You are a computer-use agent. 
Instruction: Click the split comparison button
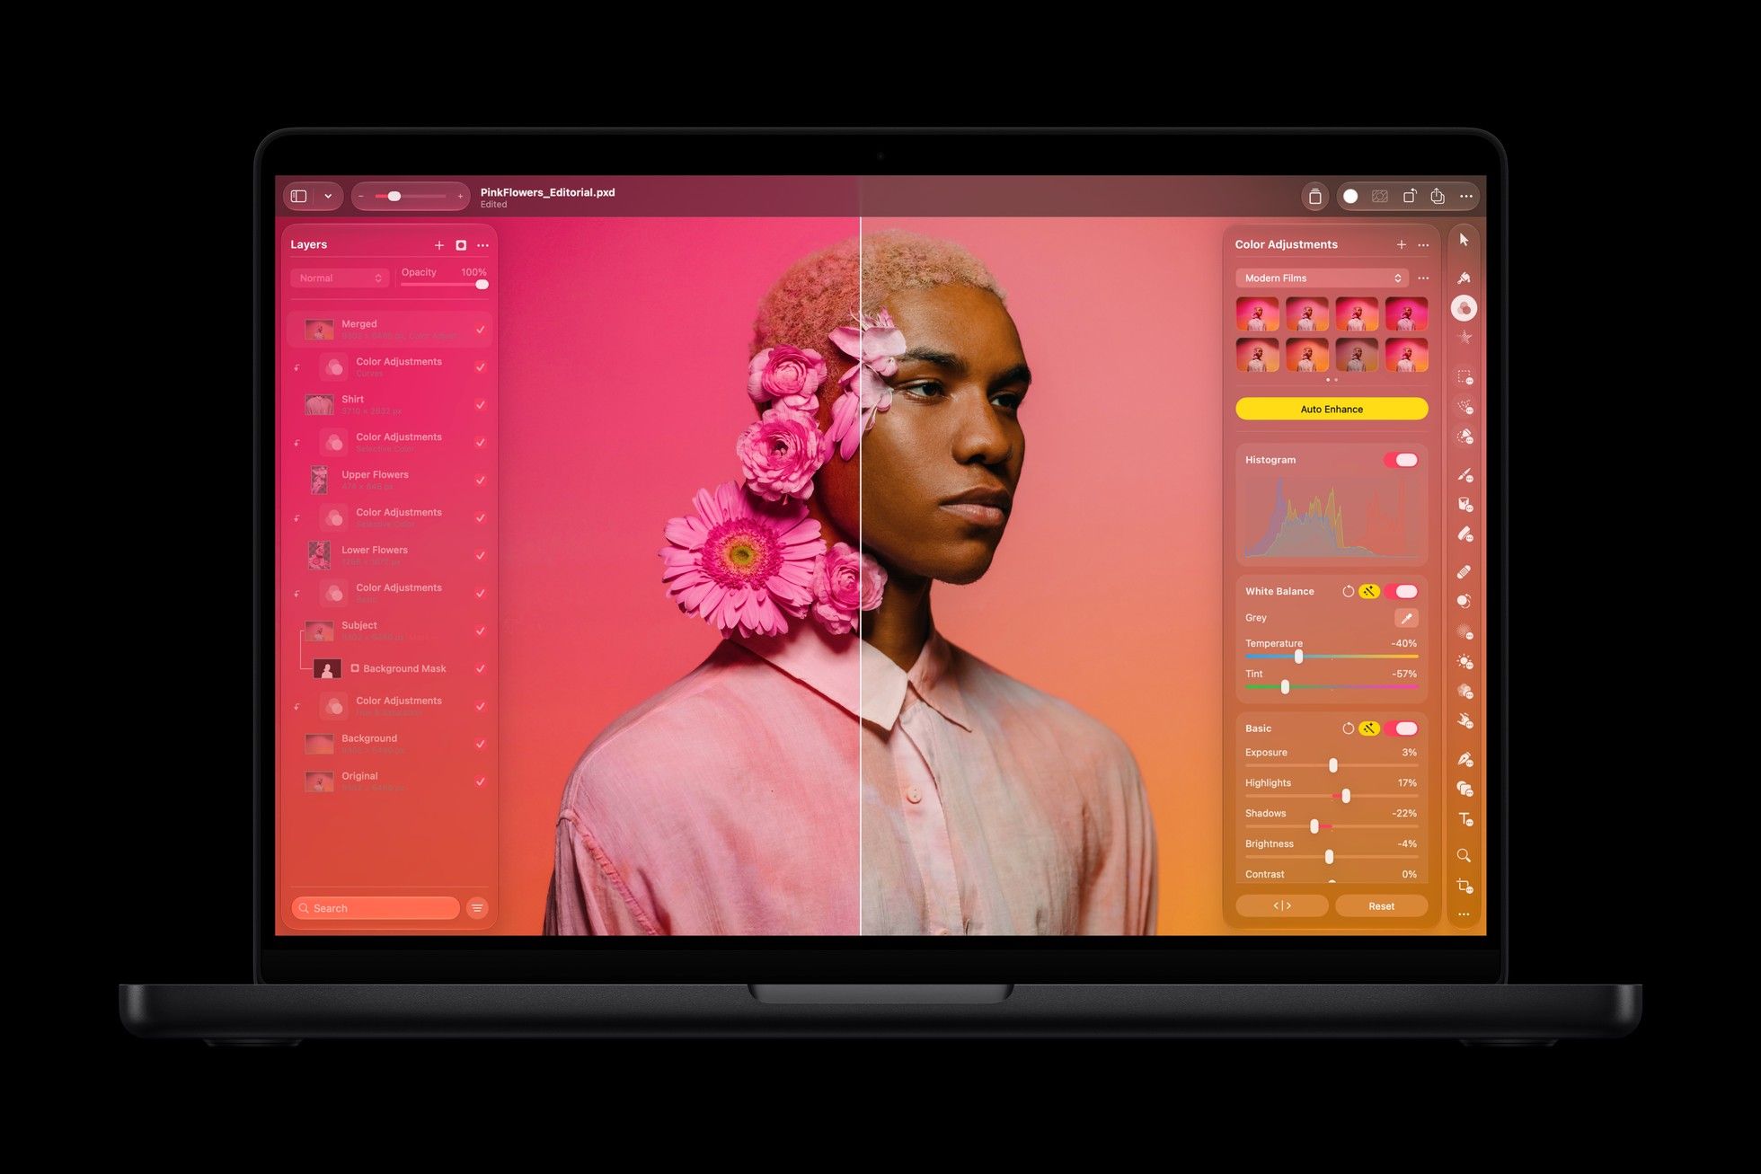click(x=1282, y=906)
